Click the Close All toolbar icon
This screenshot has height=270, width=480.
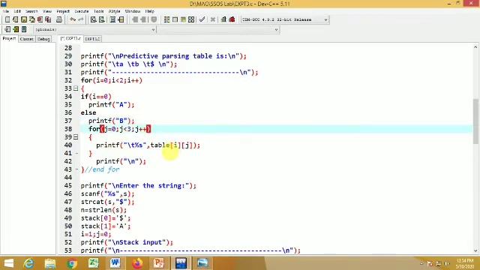[48, 19]
